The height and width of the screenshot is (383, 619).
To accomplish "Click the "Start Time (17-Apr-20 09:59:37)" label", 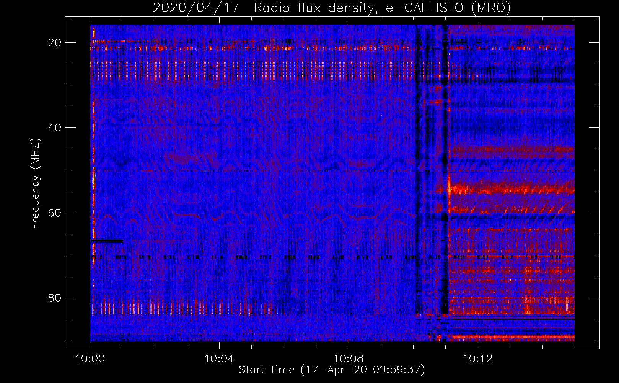I will pyautogui.click(x=332, y=370).
